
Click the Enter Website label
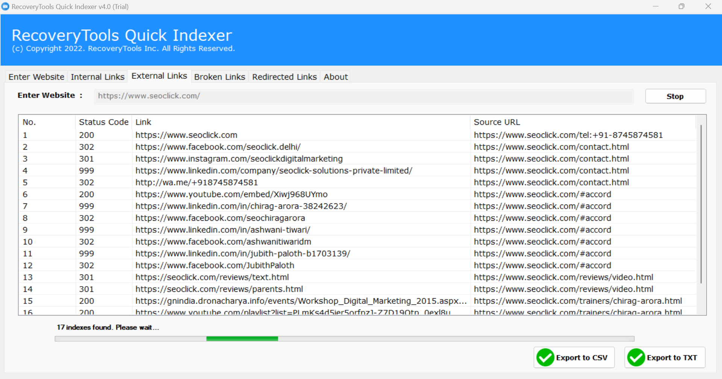coord(50,96)
